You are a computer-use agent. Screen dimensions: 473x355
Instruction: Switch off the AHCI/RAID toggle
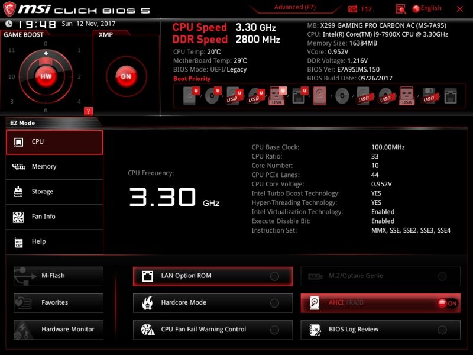[446, 303]
